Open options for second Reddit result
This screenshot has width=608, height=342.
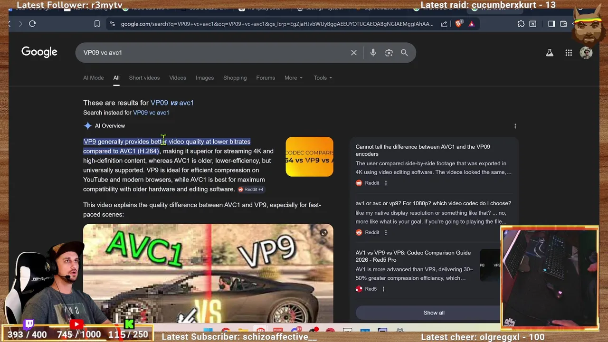pos(386,232)
